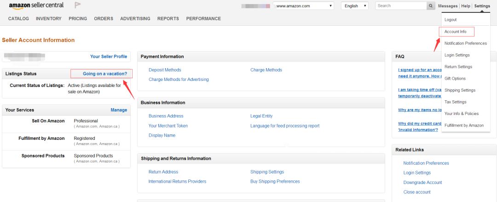Image resolution: width=497 pixels, height=202 pixels.
Task: Open the Business Address link
Action: click(x=166, y=116)
